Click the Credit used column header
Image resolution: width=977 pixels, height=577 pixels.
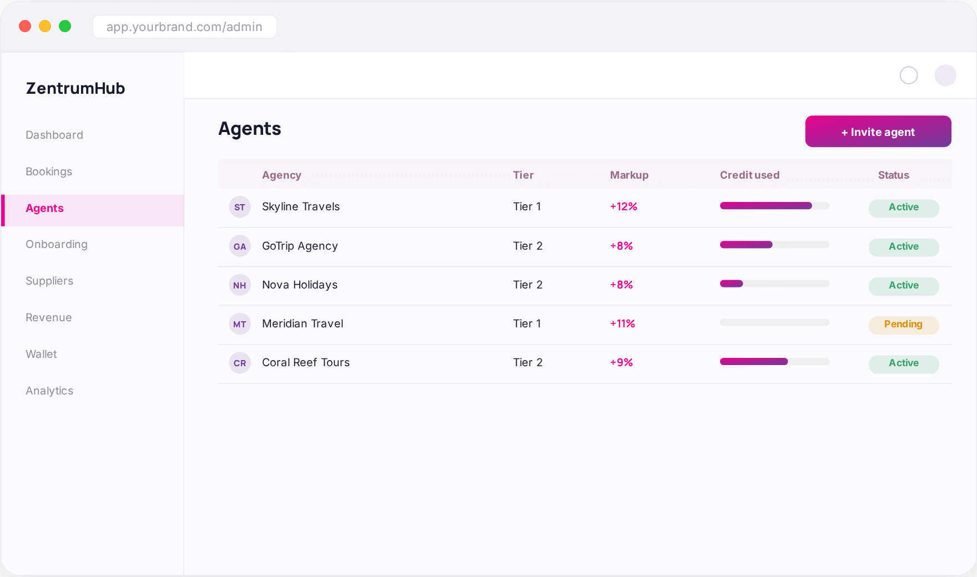(x=749, y=175)
